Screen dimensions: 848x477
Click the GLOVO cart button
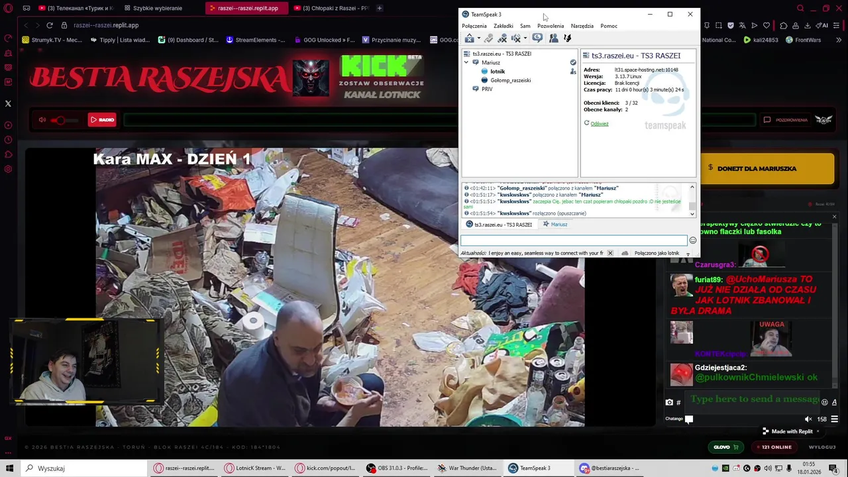pyautogui.click(x=726, y=447)
